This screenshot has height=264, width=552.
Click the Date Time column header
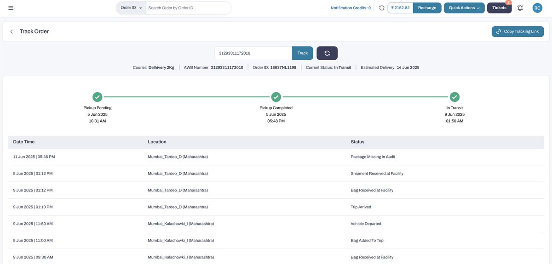click(x=24, y=142)
